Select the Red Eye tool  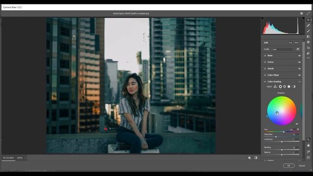click(x=308, y=48)
